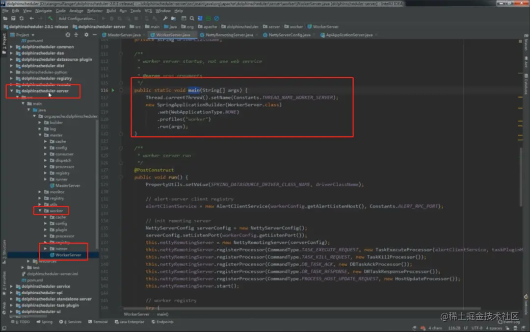
Task: Open the Navigate menu
Action: [43, 11]
